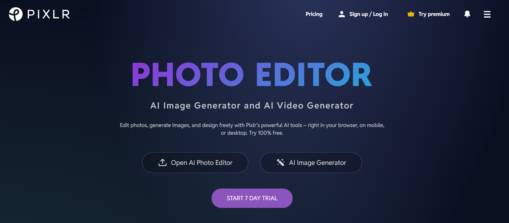This screenshot has width=509, height=223.
Task: Go to Try premium
Action: (x=434, y=14)
